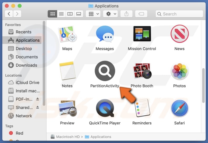Open the group-by arrangement dropdown
The image size is (208, 143).
[x=93, y=14]
